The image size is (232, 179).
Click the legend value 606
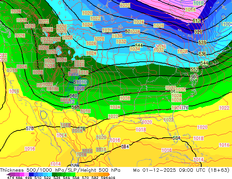[x=112, y=178]
